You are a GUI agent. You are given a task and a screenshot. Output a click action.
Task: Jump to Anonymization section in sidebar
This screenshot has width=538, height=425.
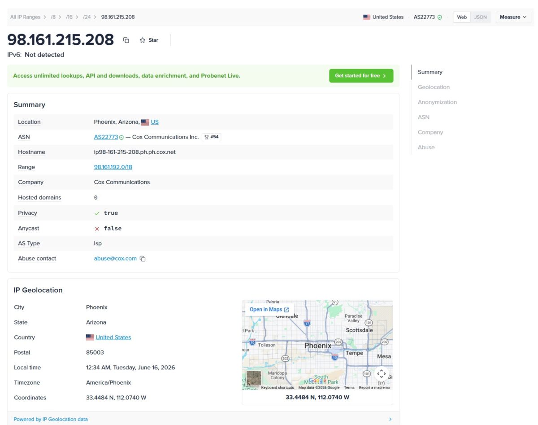pos(437,102)
